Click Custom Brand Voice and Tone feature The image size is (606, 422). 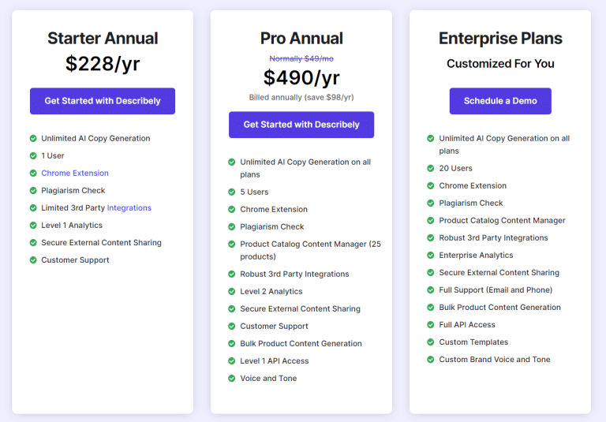494,360
